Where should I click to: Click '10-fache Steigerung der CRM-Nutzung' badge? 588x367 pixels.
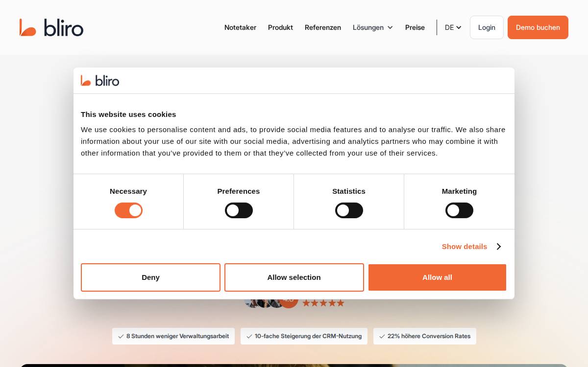pyautogui.click(x=304, y=336)
